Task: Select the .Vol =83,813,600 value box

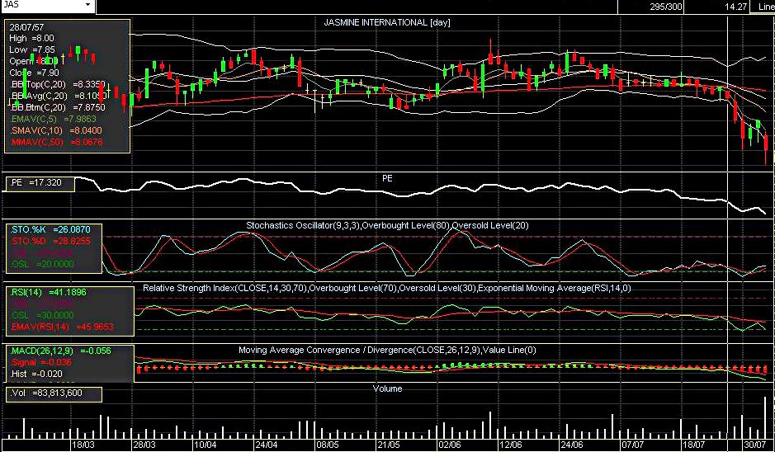Action: pos(54,393)
